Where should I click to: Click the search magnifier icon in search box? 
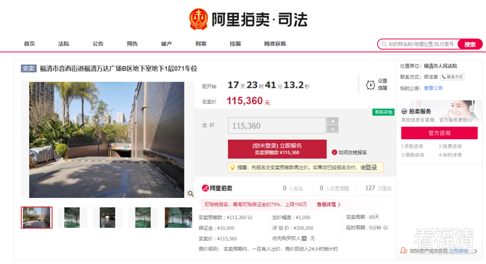[x=384, y=44]
